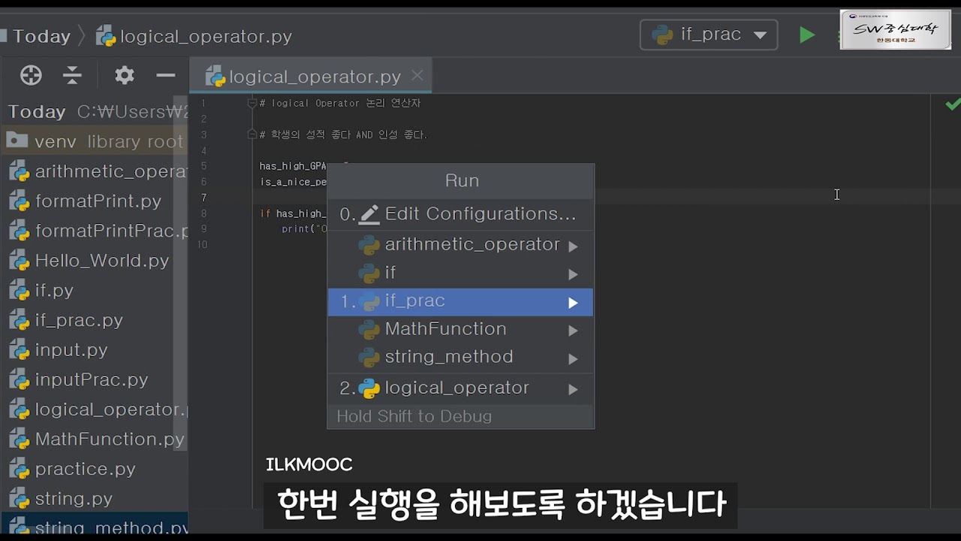The height and width of the screenshot is (541, 961).
Task: Place cursor on empty line 7 in editor
Action: pyautogui.click(x=593, y=198)
